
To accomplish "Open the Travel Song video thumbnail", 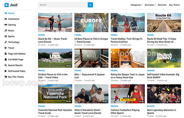I will click(x=128, y=22).
